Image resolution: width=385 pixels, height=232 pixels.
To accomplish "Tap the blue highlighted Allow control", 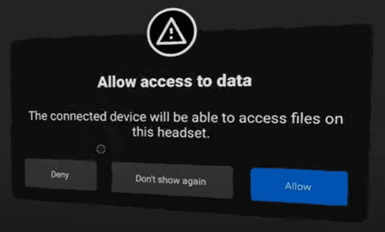I will pos(299,187).
